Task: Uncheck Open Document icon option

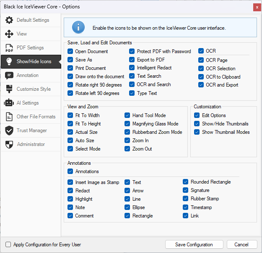Action: click(70, 51)
